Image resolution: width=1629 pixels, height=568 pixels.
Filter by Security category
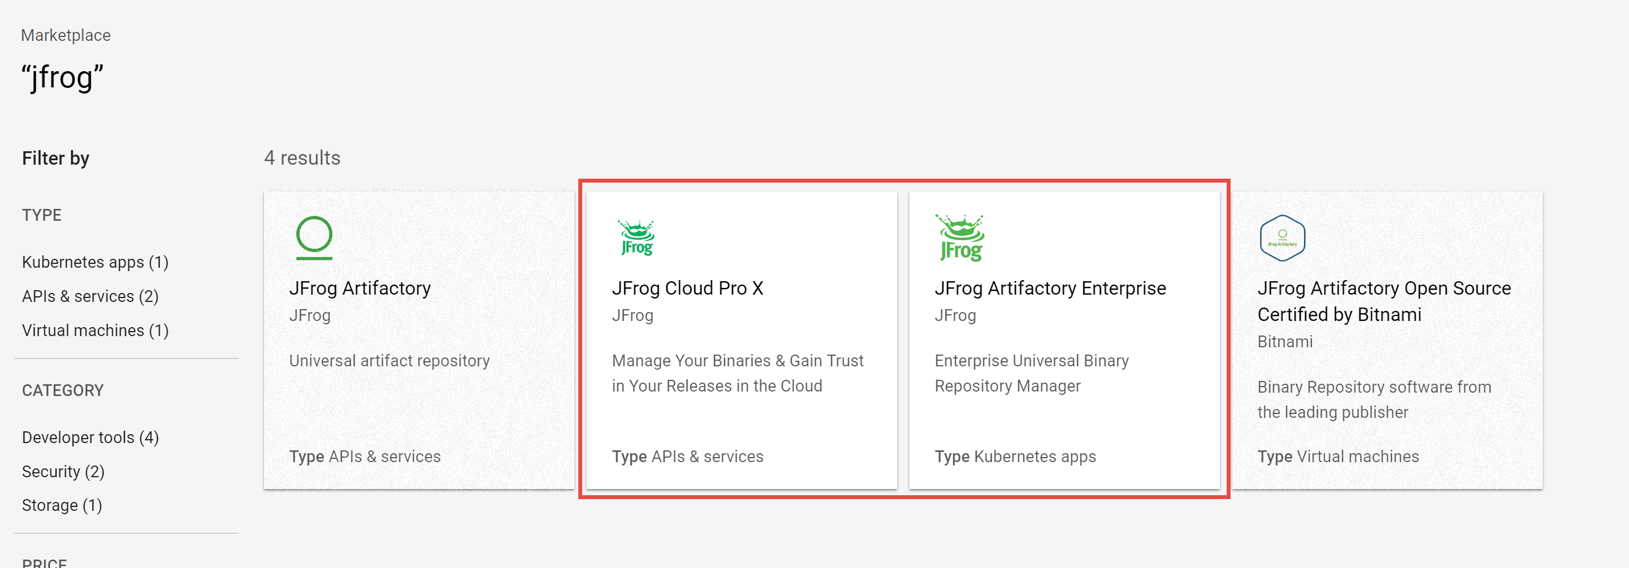(63, 471)
